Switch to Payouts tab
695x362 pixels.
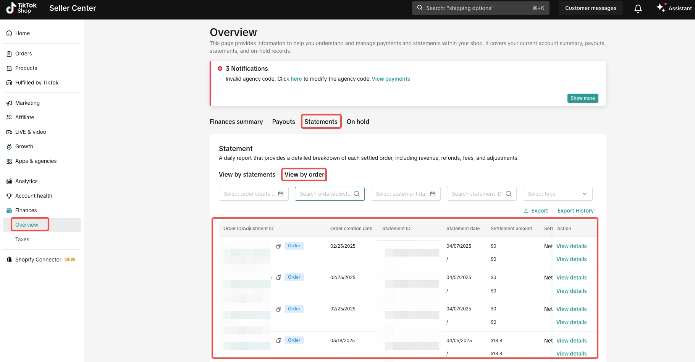click(283, 122)
